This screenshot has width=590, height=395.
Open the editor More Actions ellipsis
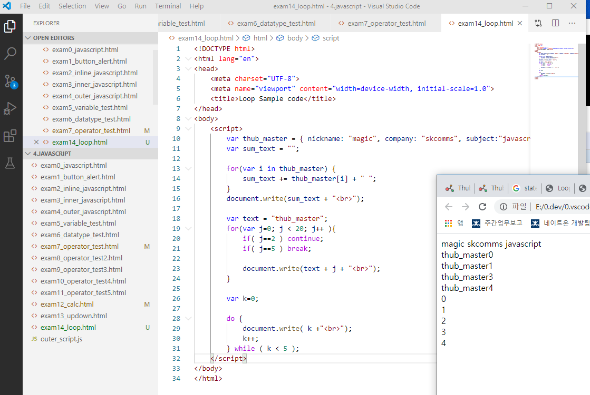[572, 23]
